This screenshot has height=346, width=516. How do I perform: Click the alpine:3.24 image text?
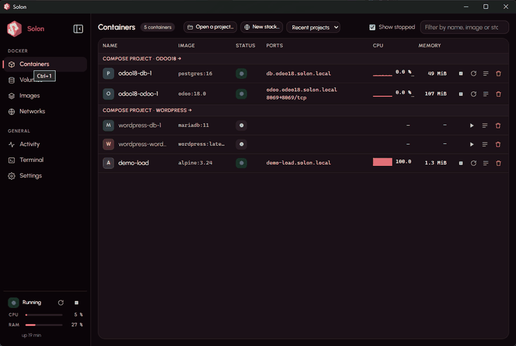(x=195, y=163)
